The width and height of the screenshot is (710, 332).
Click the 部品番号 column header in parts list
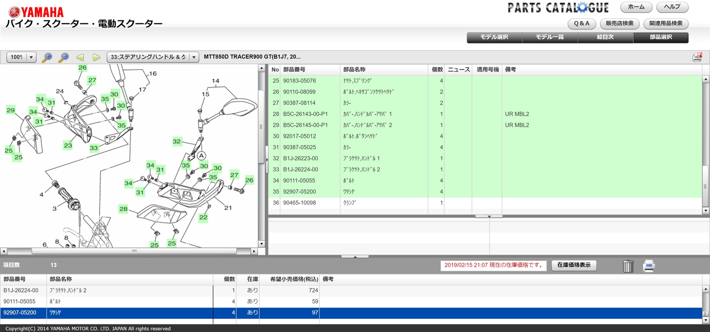point(310,70)
